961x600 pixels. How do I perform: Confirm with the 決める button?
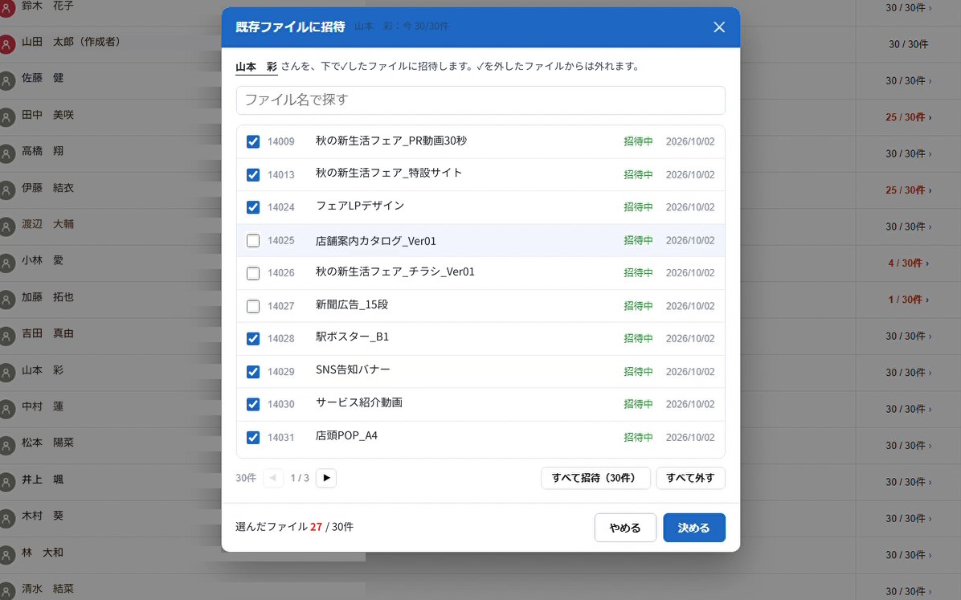click(x=694, y=528)
